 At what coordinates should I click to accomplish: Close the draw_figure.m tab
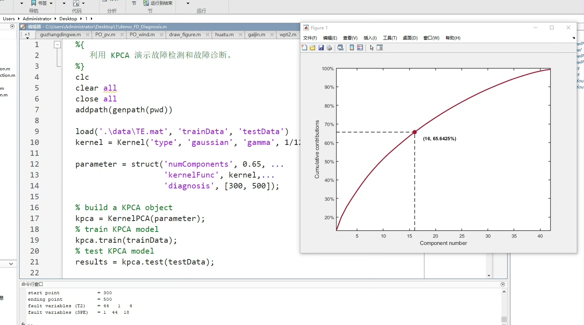[208, 35]
